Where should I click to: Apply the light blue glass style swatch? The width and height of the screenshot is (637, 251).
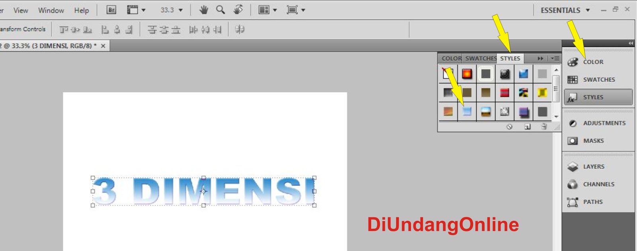467,112
